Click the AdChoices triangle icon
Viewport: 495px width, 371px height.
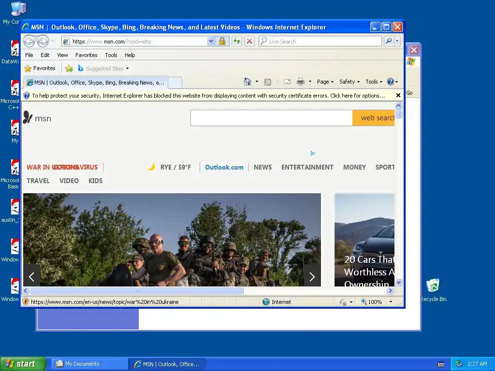click(x=313, y=153)
